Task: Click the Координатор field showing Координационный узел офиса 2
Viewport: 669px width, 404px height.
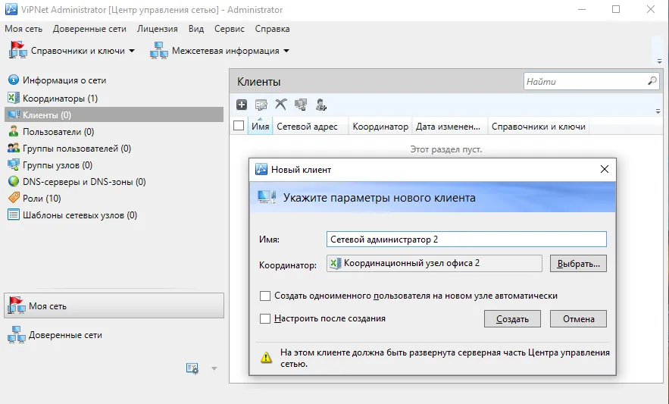Action: [x=434, y=264]
